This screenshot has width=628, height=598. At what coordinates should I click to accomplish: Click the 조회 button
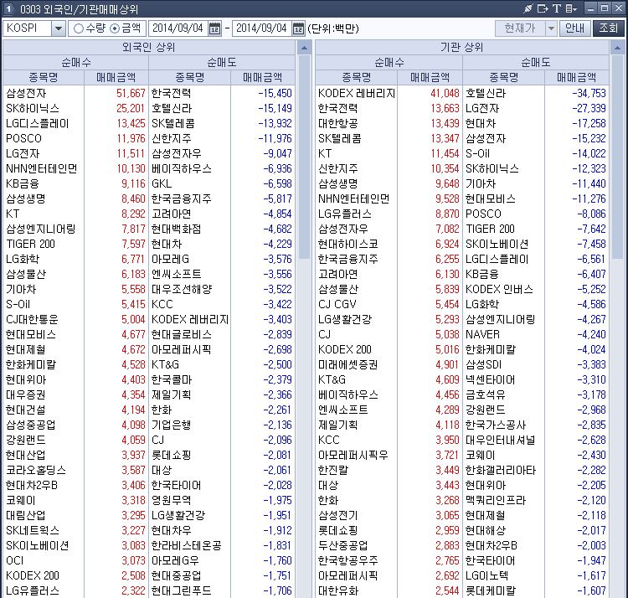coord(609,28)
